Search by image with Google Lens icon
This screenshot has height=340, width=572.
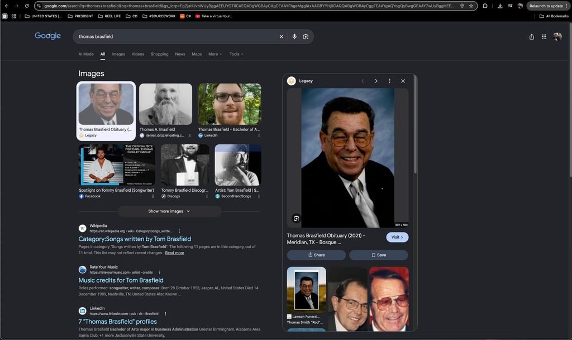pyautogui.click(x=306, y=36)
